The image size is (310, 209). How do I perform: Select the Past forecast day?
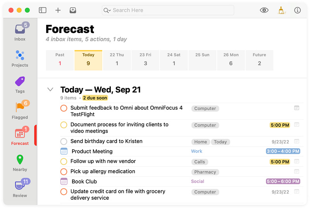60,60
